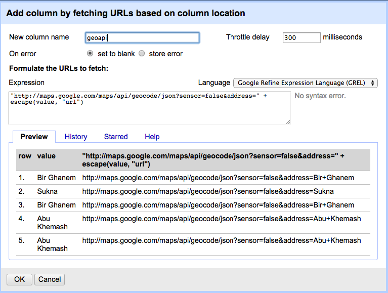Click the Cancel button

point(50,279)
